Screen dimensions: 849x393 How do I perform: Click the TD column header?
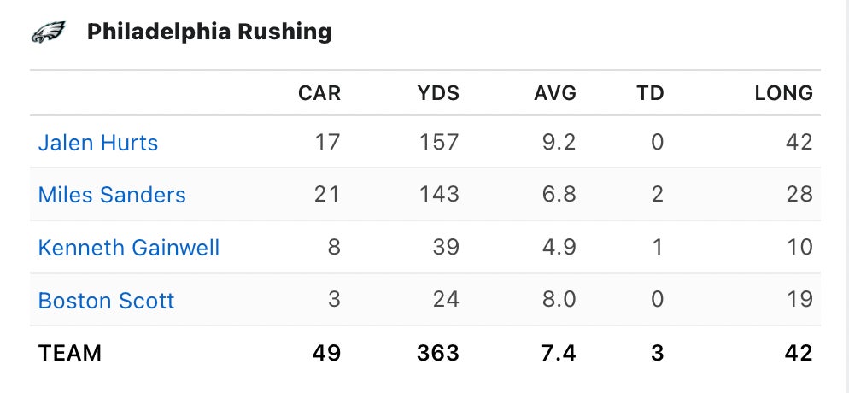pos(650,93)
